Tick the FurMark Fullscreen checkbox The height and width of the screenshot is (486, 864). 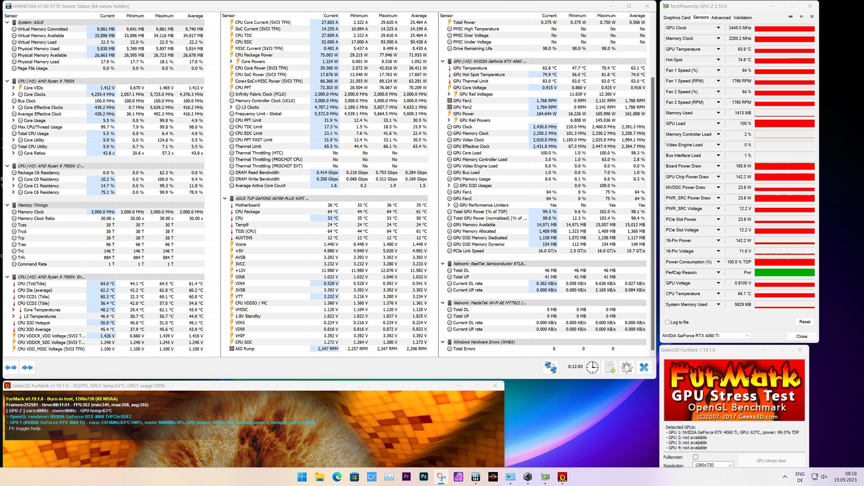point(695,457)
